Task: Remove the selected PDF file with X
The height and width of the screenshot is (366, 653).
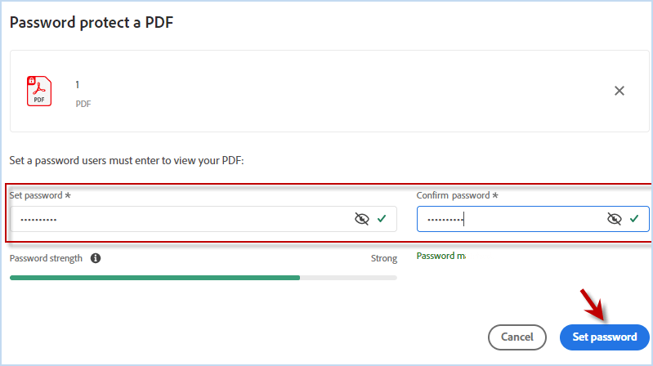Action: [x=619, y=91]
